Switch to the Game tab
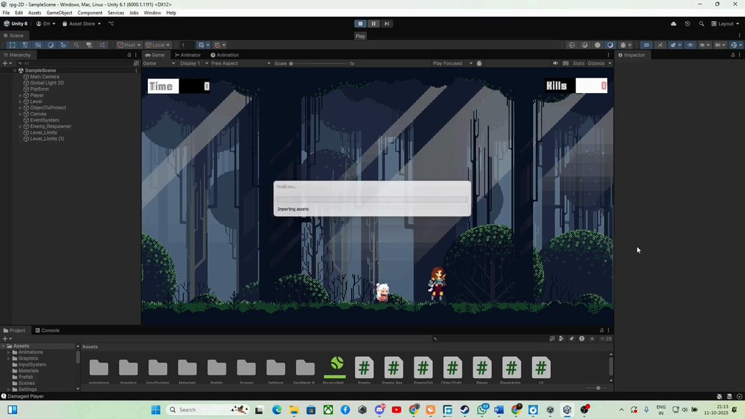The image size is (745, 419). point(155,55)
